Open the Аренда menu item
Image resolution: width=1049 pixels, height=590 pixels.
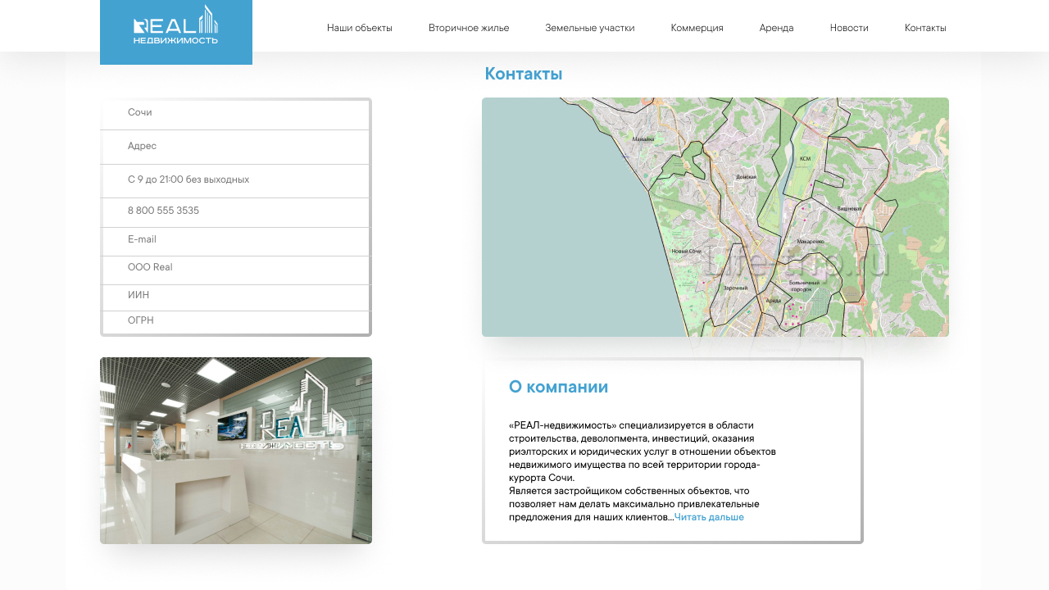[777, 28]
